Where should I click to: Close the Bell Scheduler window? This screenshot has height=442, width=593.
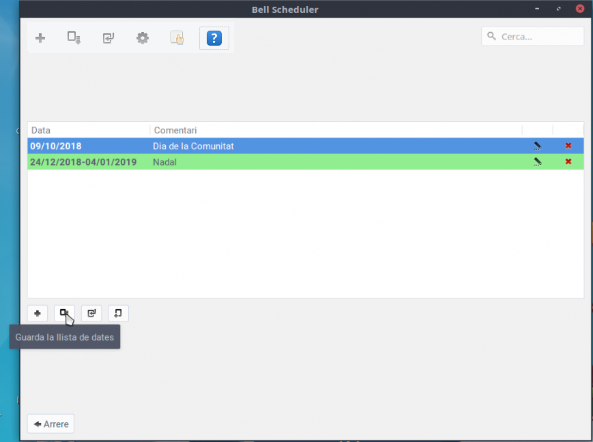[x=580, y=9]
